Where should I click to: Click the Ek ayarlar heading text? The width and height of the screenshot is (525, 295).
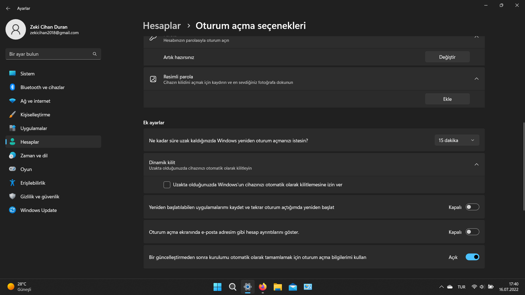click(154, 123)
